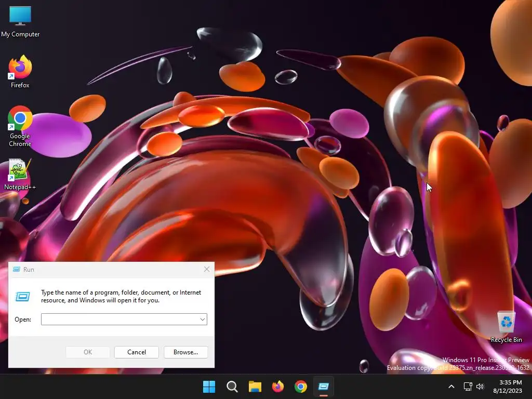Show hidden system tray icons
Screen dimensions: 532x399
(x=451, y=387)
